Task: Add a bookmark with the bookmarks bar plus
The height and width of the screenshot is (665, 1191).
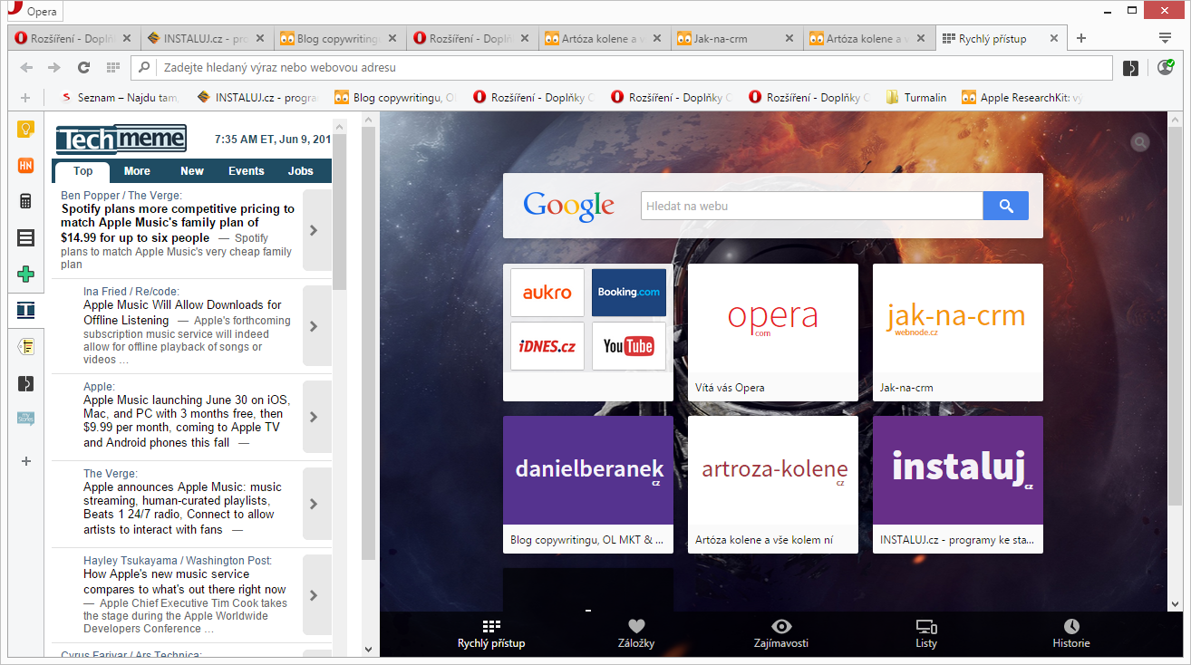Action: point(24,98)
